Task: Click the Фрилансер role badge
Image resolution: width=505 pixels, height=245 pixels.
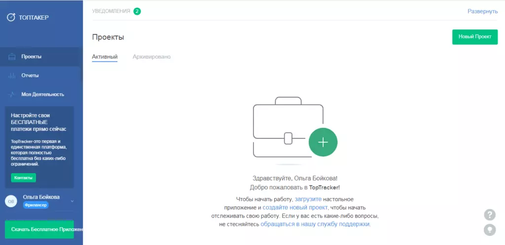Action: pos(36,205)
